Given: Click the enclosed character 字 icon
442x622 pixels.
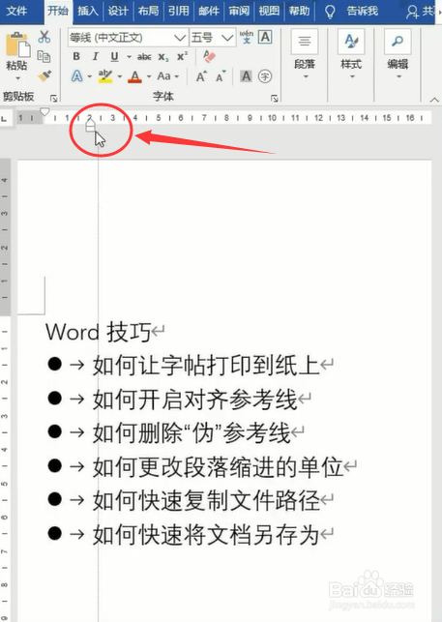Looking at the screenshot, I should (265, 76).
